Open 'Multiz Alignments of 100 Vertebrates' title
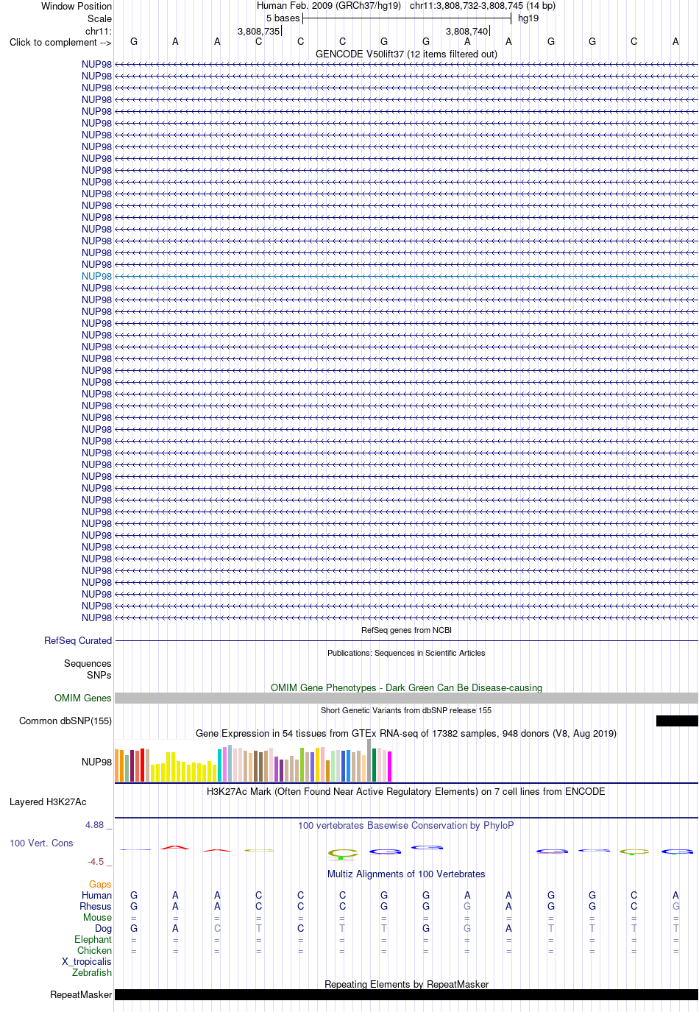The width and height of the screenshot is (699, 1012). (406, 874)
